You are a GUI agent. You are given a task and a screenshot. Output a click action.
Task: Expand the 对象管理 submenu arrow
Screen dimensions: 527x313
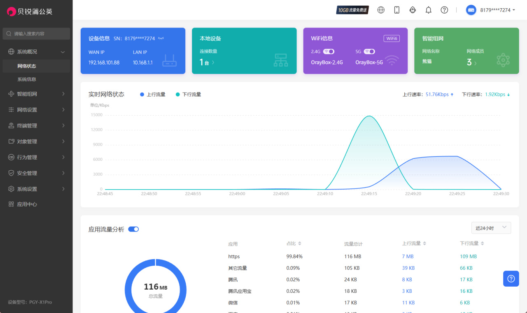(x=63, y=141)
